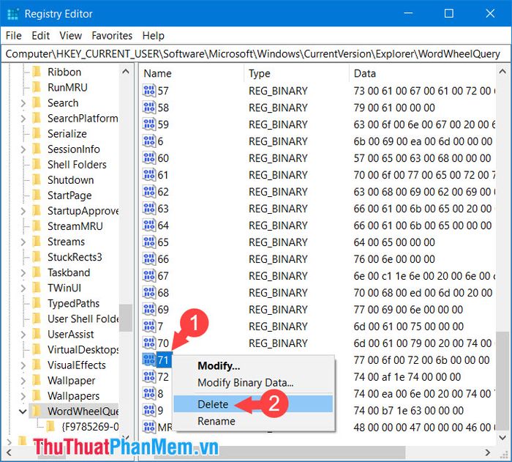This screenshot has height=462, width=512.
Task: Open the View menu
Action: [70, 35]
